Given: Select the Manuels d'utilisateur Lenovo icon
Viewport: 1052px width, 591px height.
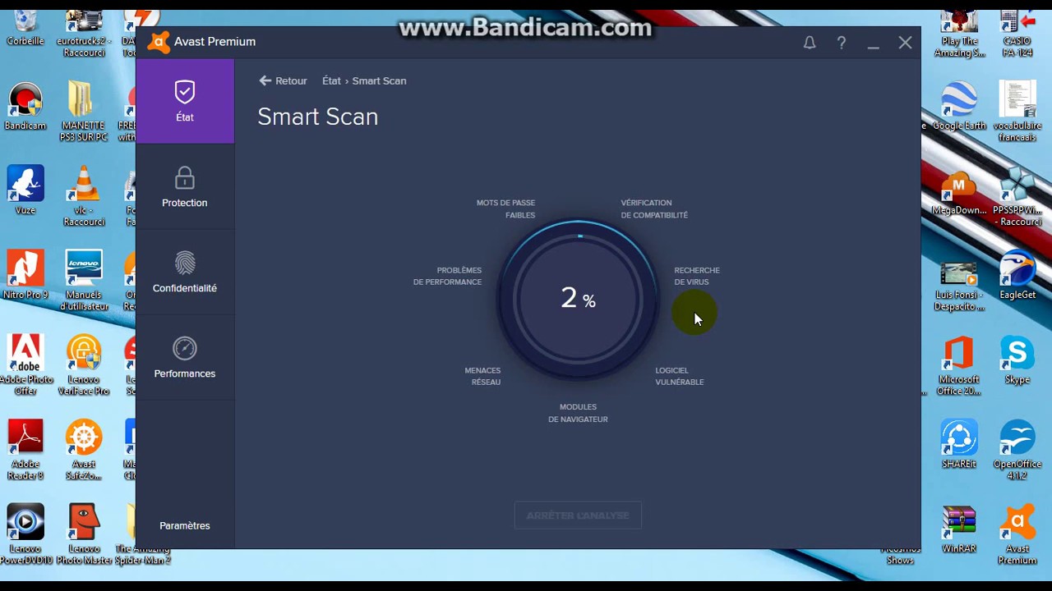Looking at the screenshot, I should 83,281.
